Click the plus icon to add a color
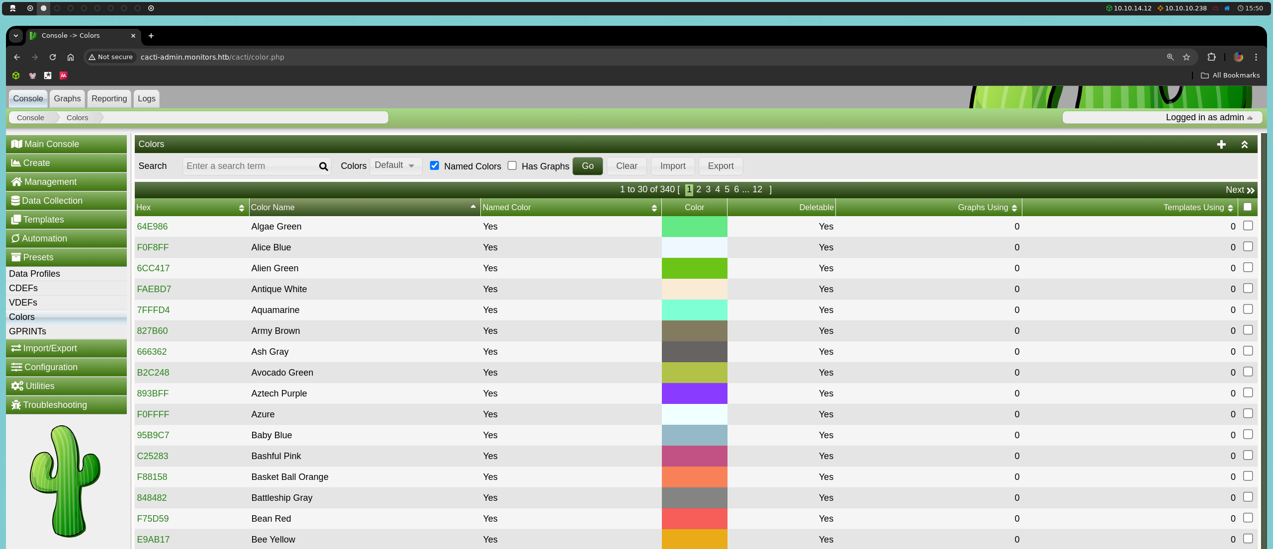Image resolution: width=1273 pixels, height=549 pixels. pos(1221,144)
